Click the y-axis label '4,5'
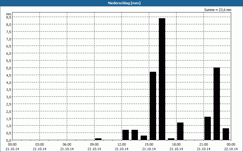Screen dimensions: 243x152 coord(9,75)
